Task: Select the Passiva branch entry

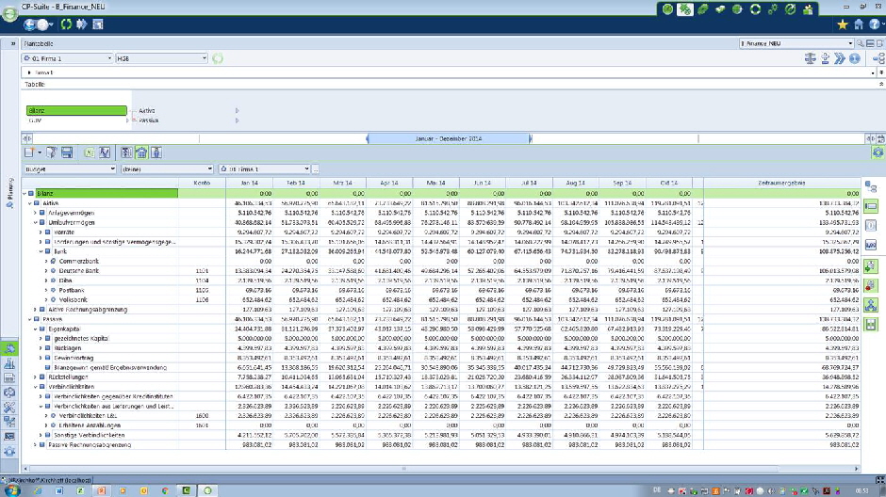Action: (x=149, y=120)
